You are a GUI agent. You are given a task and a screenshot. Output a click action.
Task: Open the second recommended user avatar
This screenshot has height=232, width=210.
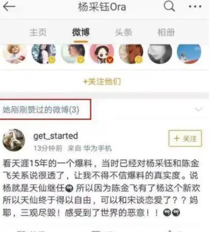44,53
